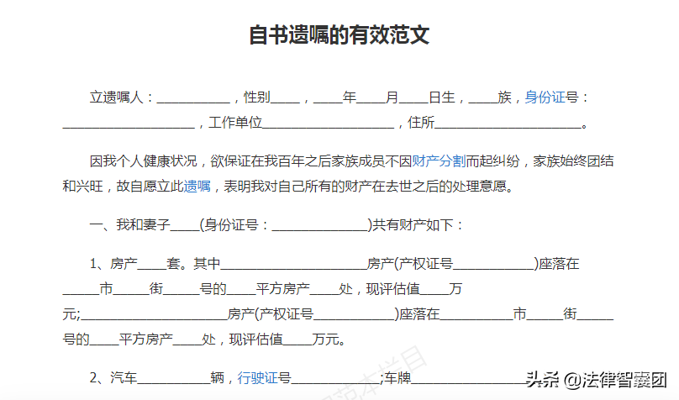The width and height of the screenshot is (679, 400).
Task: Click the blank after 行驶证号
Action: (327, 379)
